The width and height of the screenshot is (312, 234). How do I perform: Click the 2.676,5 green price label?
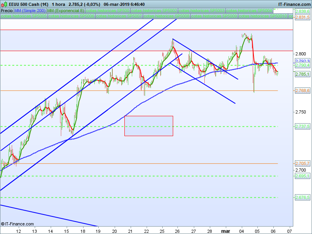tap(302, 198)
